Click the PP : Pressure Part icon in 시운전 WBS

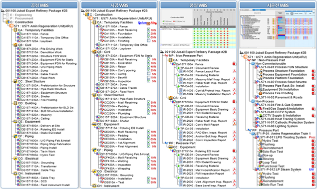pyautogui.click(x=250, y=130)
